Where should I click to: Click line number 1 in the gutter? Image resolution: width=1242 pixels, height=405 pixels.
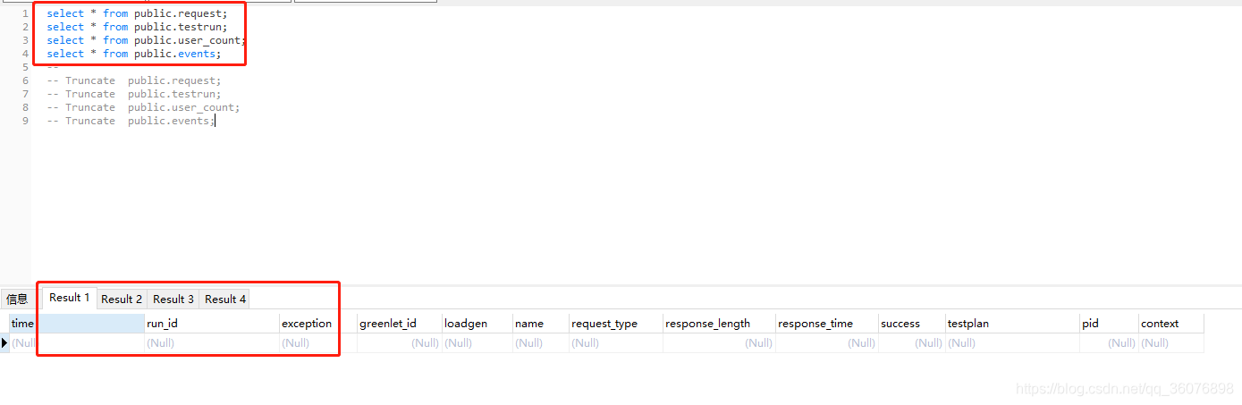(25, 13)
